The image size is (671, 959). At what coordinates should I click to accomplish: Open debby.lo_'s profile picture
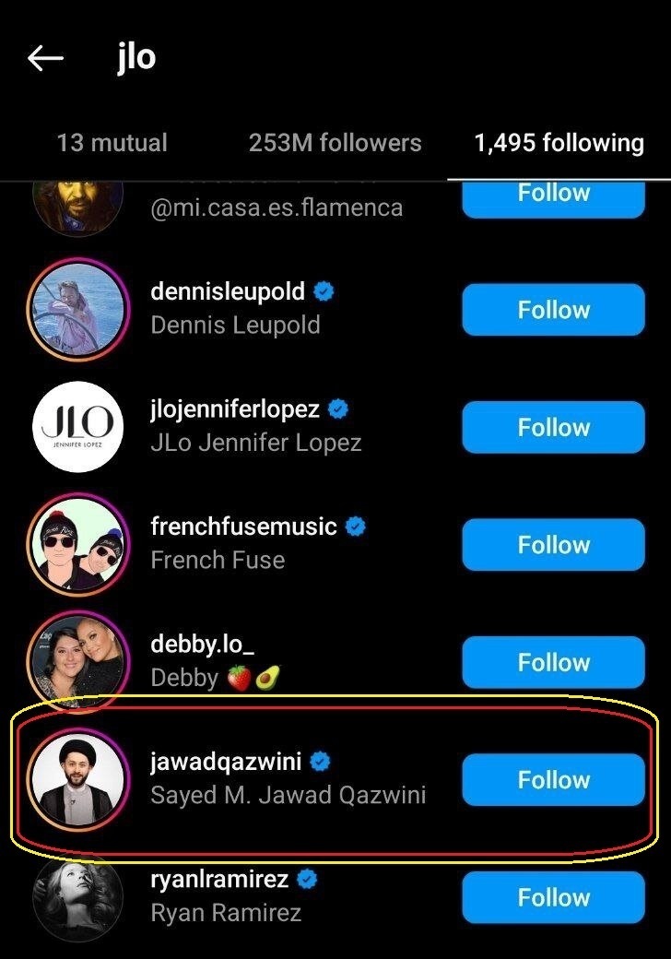pyautogui.click(x=77, y=661)
